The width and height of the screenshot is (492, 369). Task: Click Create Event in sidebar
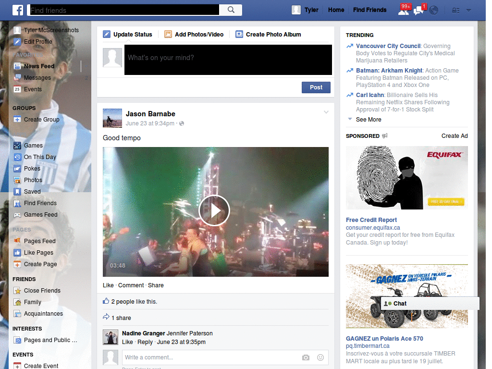[41, 366]
